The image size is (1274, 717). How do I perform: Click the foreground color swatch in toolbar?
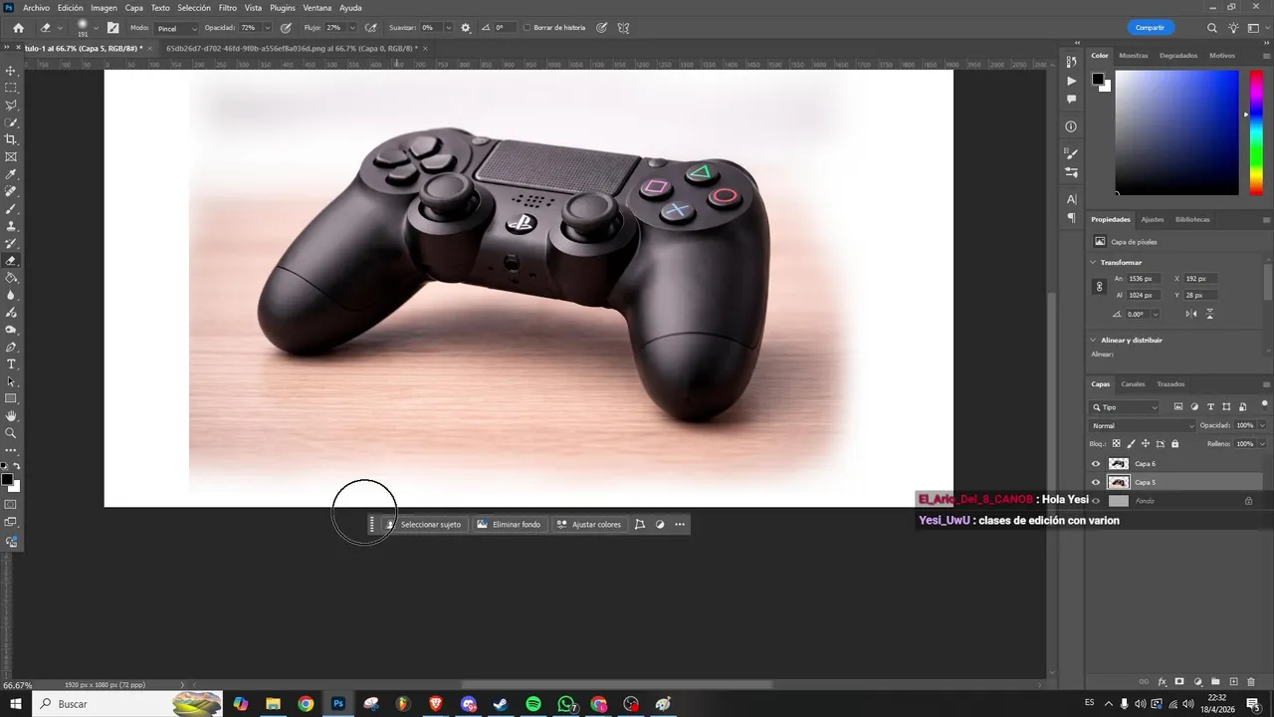click(7, 480)
